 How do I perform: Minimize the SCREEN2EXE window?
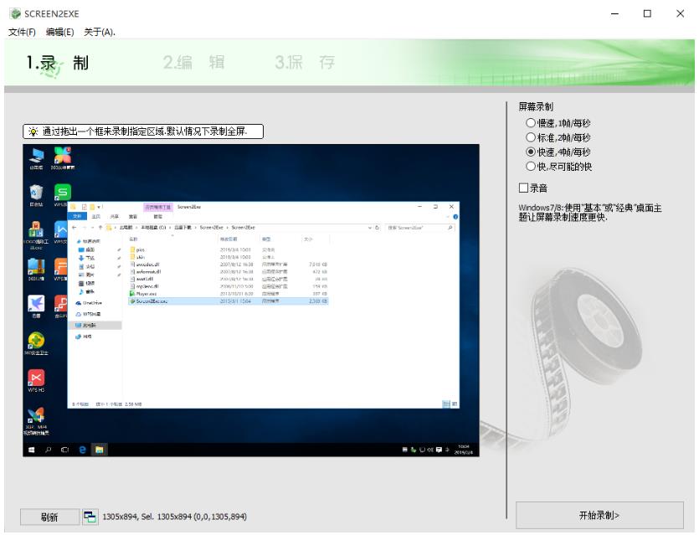pyautogui.click(x=614, y=14)
